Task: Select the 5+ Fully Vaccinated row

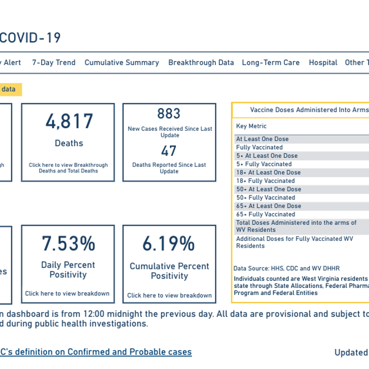Action: 264,164
